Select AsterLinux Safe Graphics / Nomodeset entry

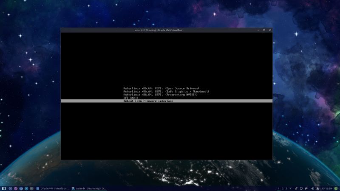point(166,92)
